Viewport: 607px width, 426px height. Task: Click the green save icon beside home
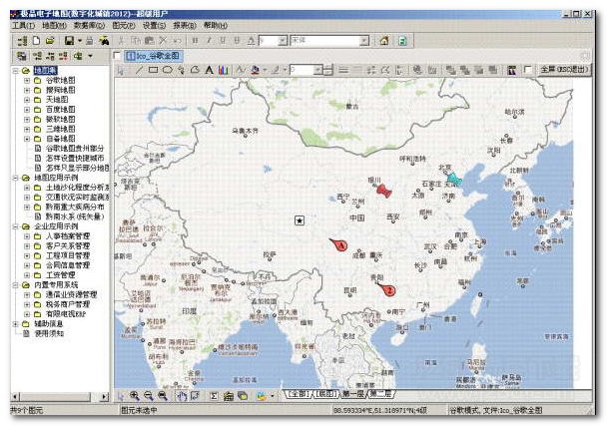(402, 41)
